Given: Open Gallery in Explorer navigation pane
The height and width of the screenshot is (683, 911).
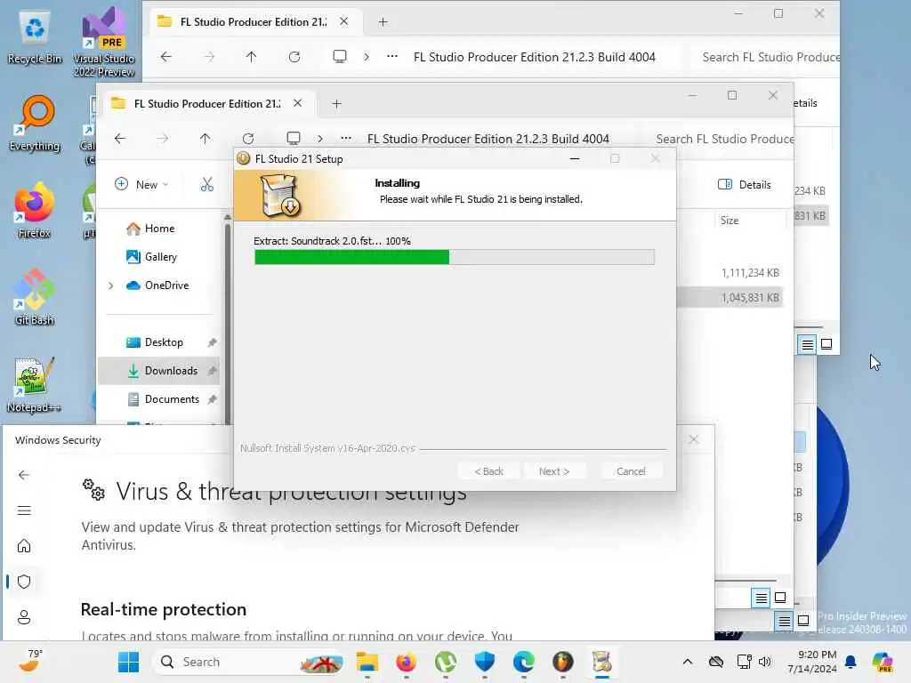Looking at the screenshot, I should (x=151, y=257).
